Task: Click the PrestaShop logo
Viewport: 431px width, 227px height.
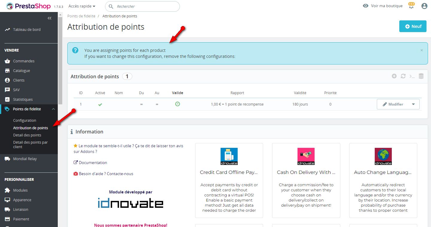Action: point(28,6)
